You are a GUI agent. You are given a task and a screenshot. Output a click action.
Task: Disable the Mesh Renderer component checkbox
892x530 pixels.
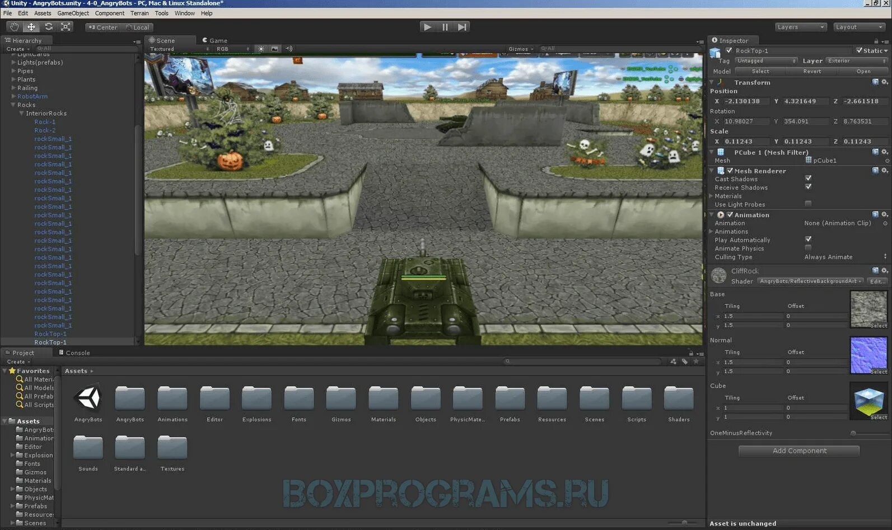[730, 171]
